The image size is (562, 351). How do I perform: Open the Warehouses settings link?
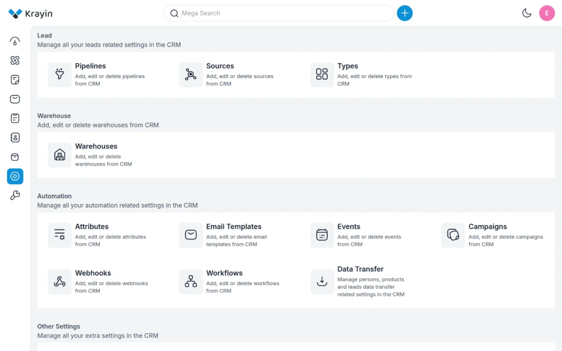(96, 146)
